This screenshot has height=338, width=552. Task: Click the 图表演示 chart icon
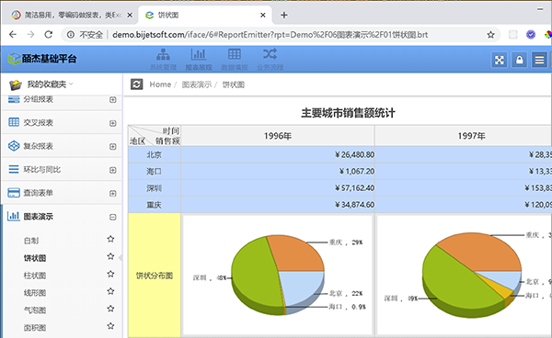point(14,216)
